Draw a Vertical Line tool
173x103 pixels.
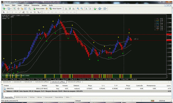pyautogui.click(x=12, y=12)
